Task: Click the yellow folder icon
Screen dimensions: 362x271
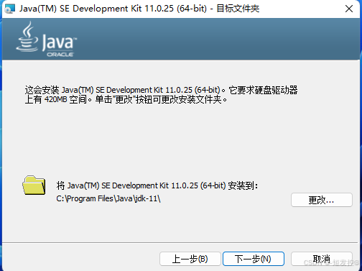Action: pos(34,185)
